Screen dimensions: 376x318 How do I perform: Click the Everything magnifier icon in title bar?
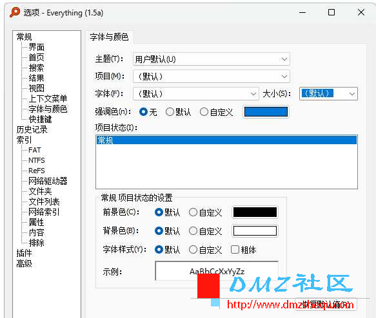[x=15, y=12]
